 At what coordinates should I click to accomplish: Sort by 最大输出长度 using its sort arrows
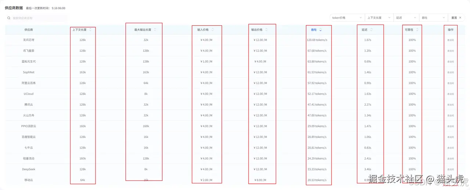[155, 30]
